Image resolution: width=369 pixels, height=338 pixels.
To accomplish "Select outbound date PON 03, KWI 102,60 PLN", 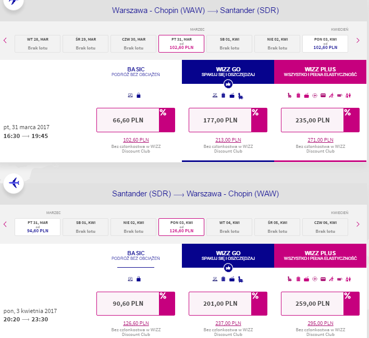I will click(325, 44).
